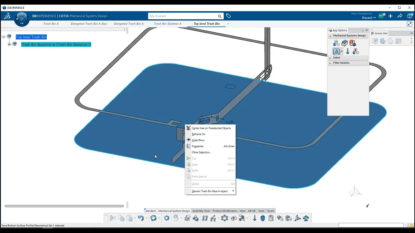Expand the Trash Bin Skeleton A tree node

[x=9, y=44]
